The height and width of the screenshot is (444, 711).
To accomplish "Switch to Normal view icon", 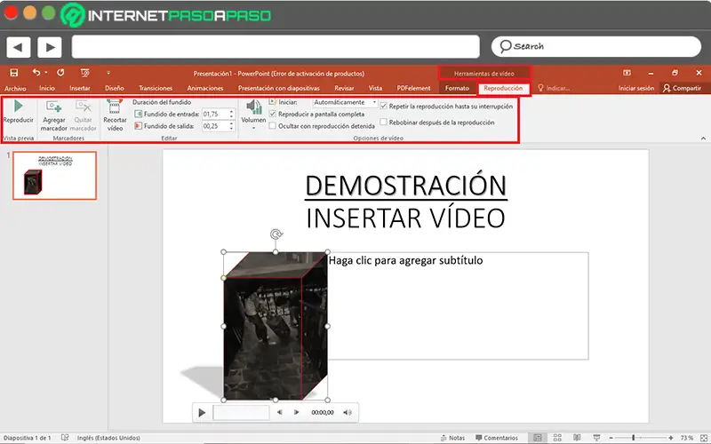I will point(538,438).
